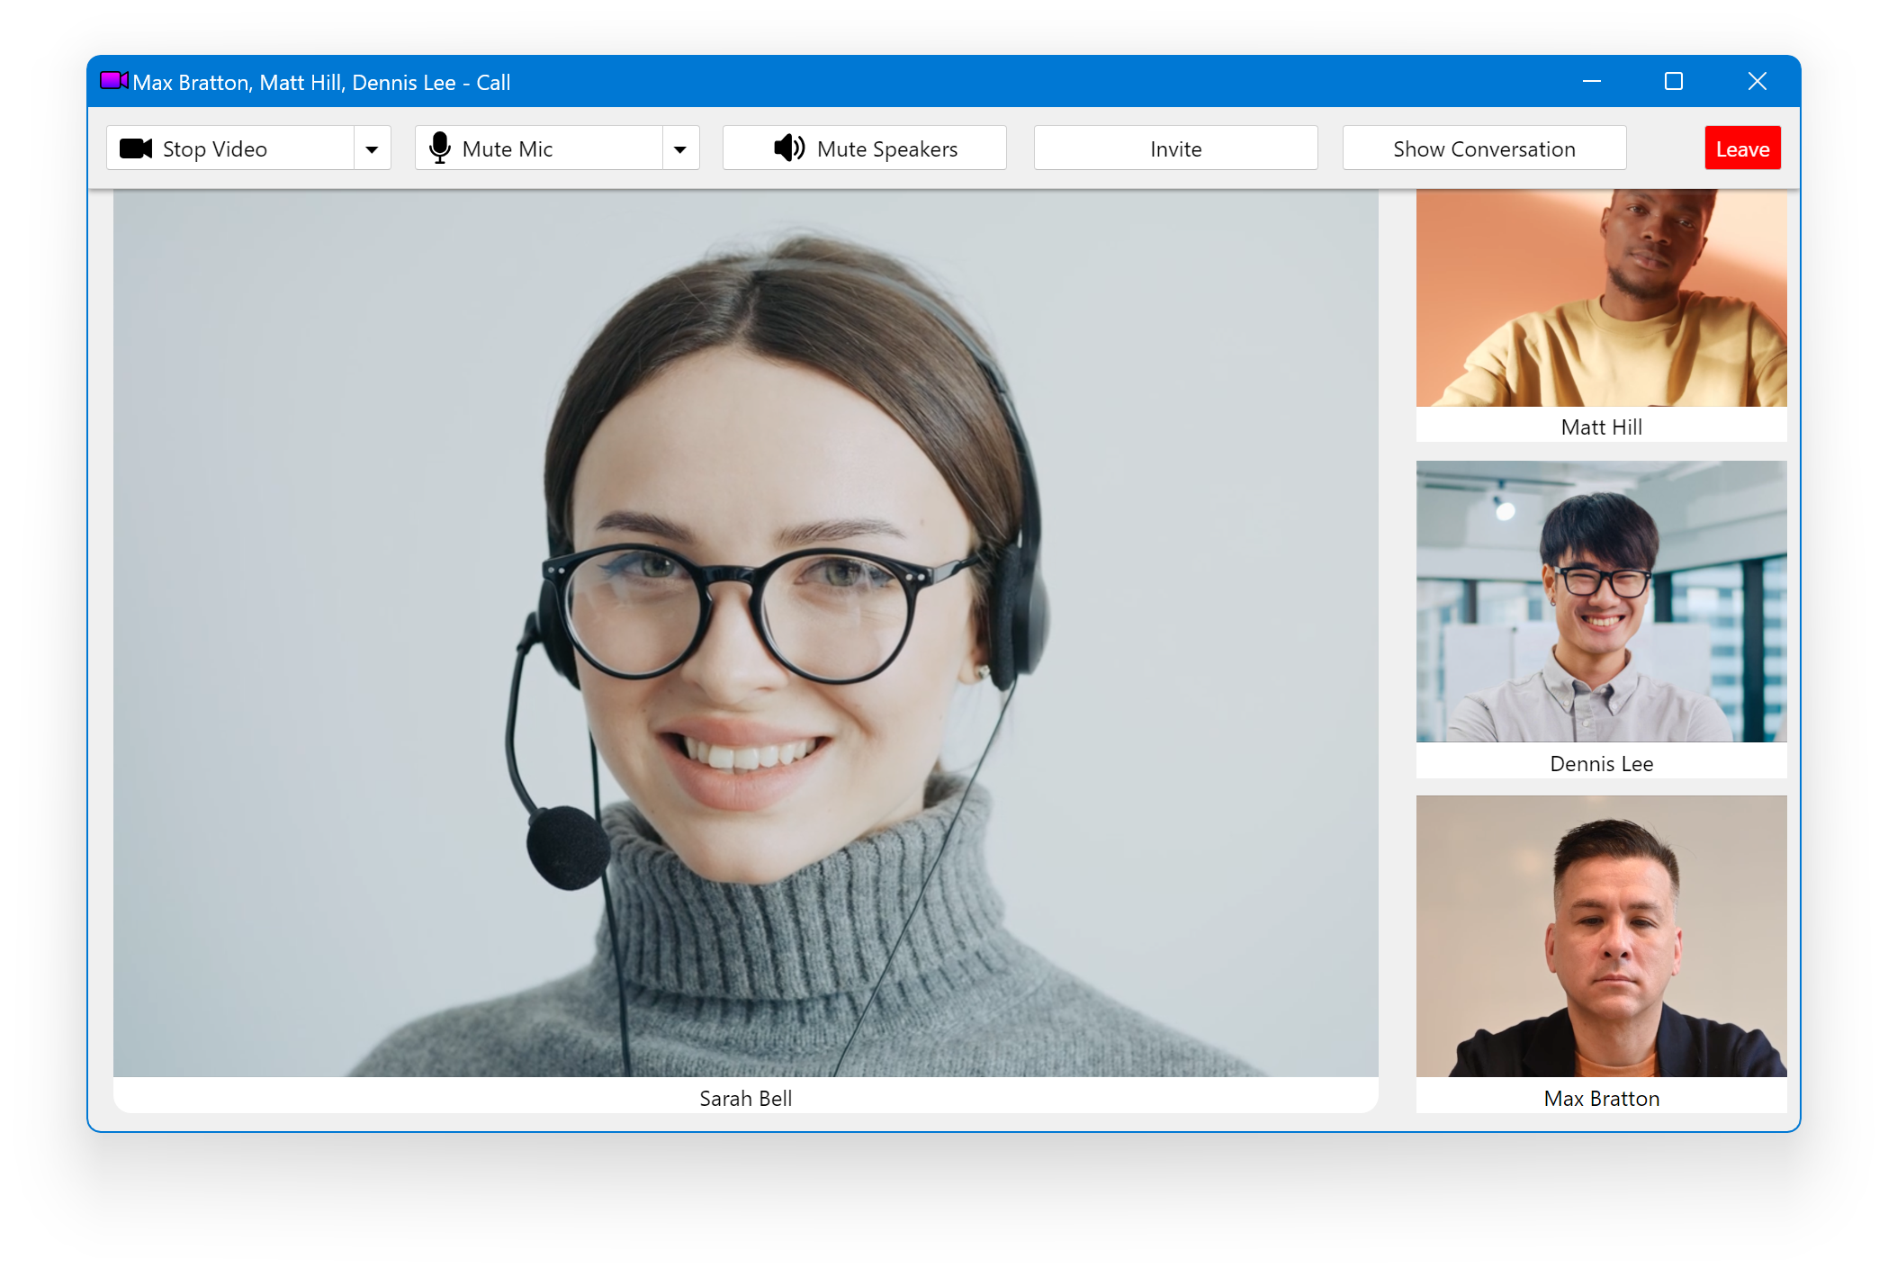Toggle your microphone with Mute Mic
1888x1276 pixels.
(538, 148)
